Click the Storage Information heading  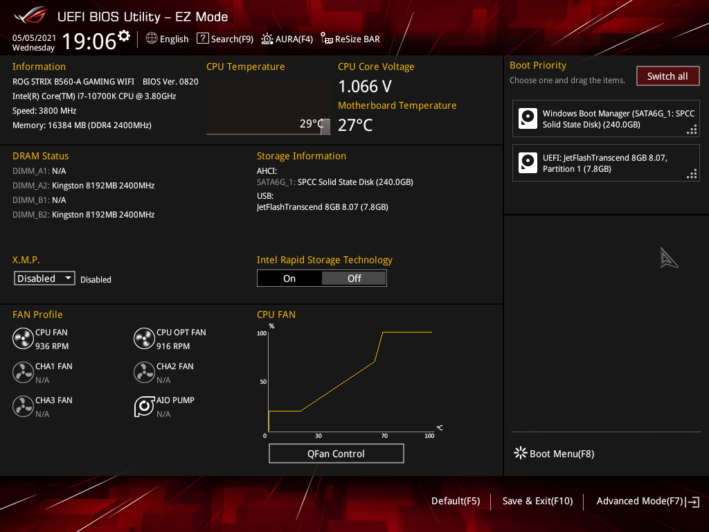(x=302, y=156)
